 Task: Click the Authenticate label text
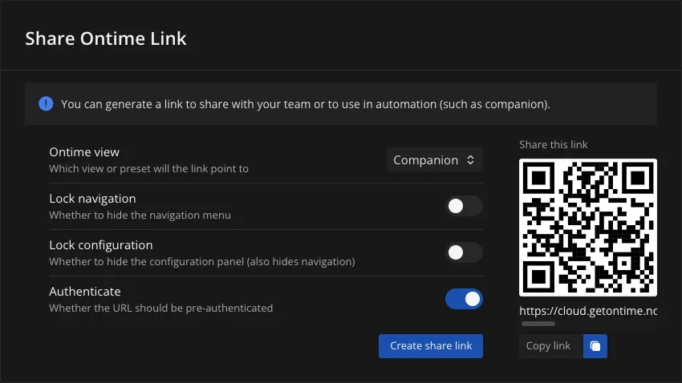(x=85, y=292)
